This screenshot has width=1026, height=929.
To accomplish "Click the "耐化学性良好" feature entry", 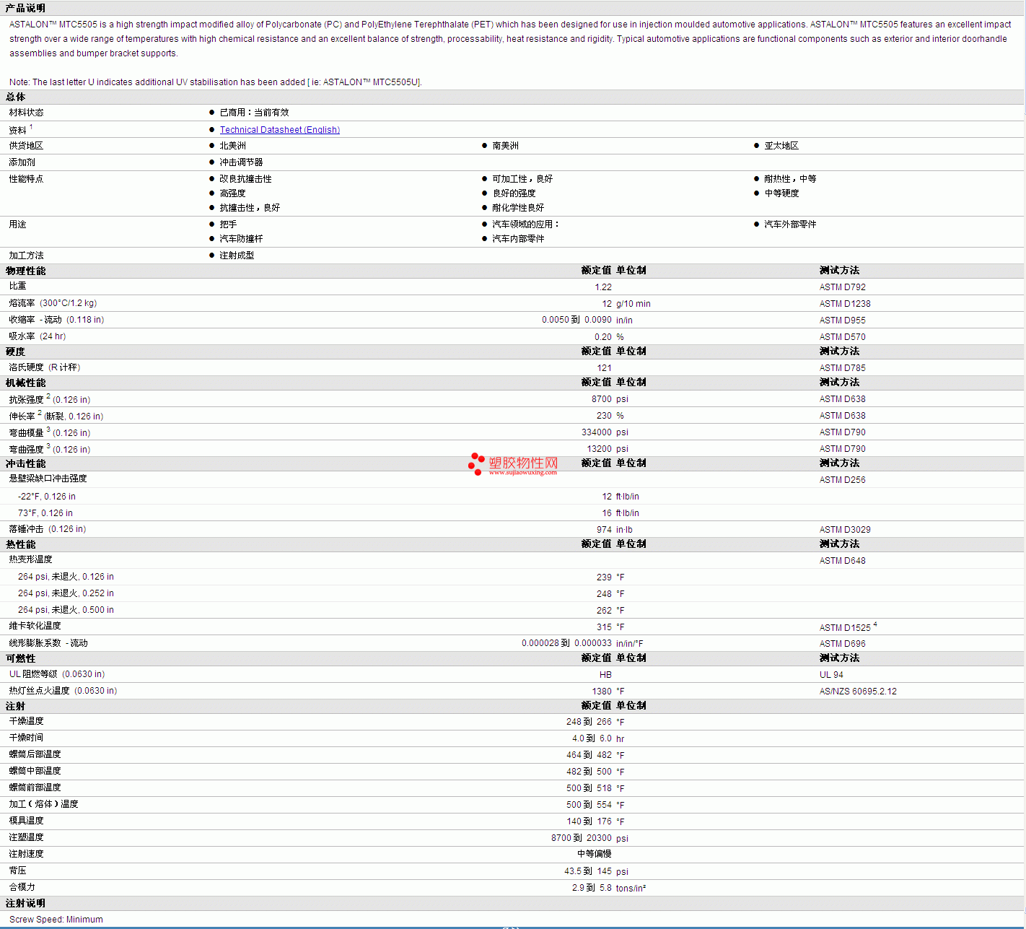I will click(x=518, y=208).
